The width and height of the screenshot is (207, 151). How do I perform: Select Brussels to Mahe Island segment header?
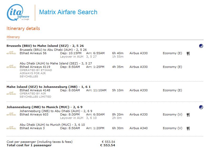[x=45, y=46]
